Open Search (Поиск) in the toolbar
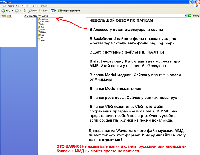 click(33, 11)
